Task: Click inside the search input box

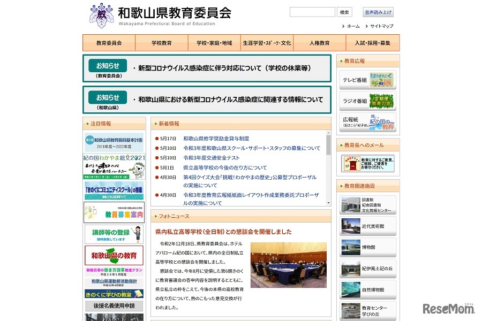Action: [x=312, y=11]
